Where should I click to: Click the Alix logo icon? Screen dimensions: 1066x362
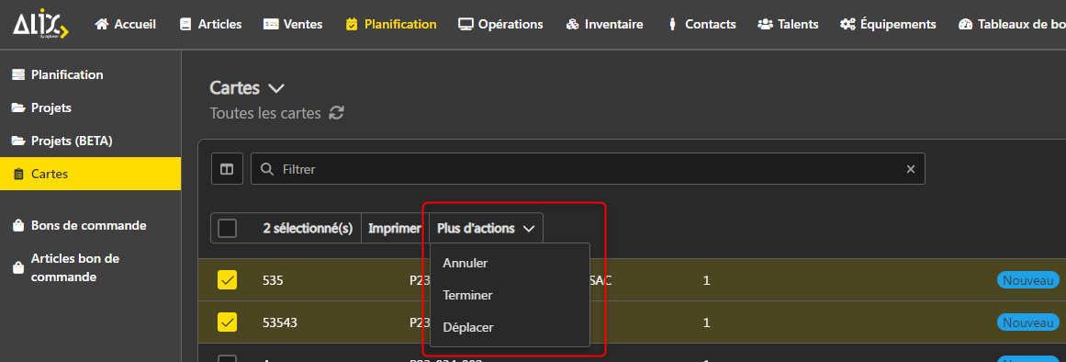(40, 25)
